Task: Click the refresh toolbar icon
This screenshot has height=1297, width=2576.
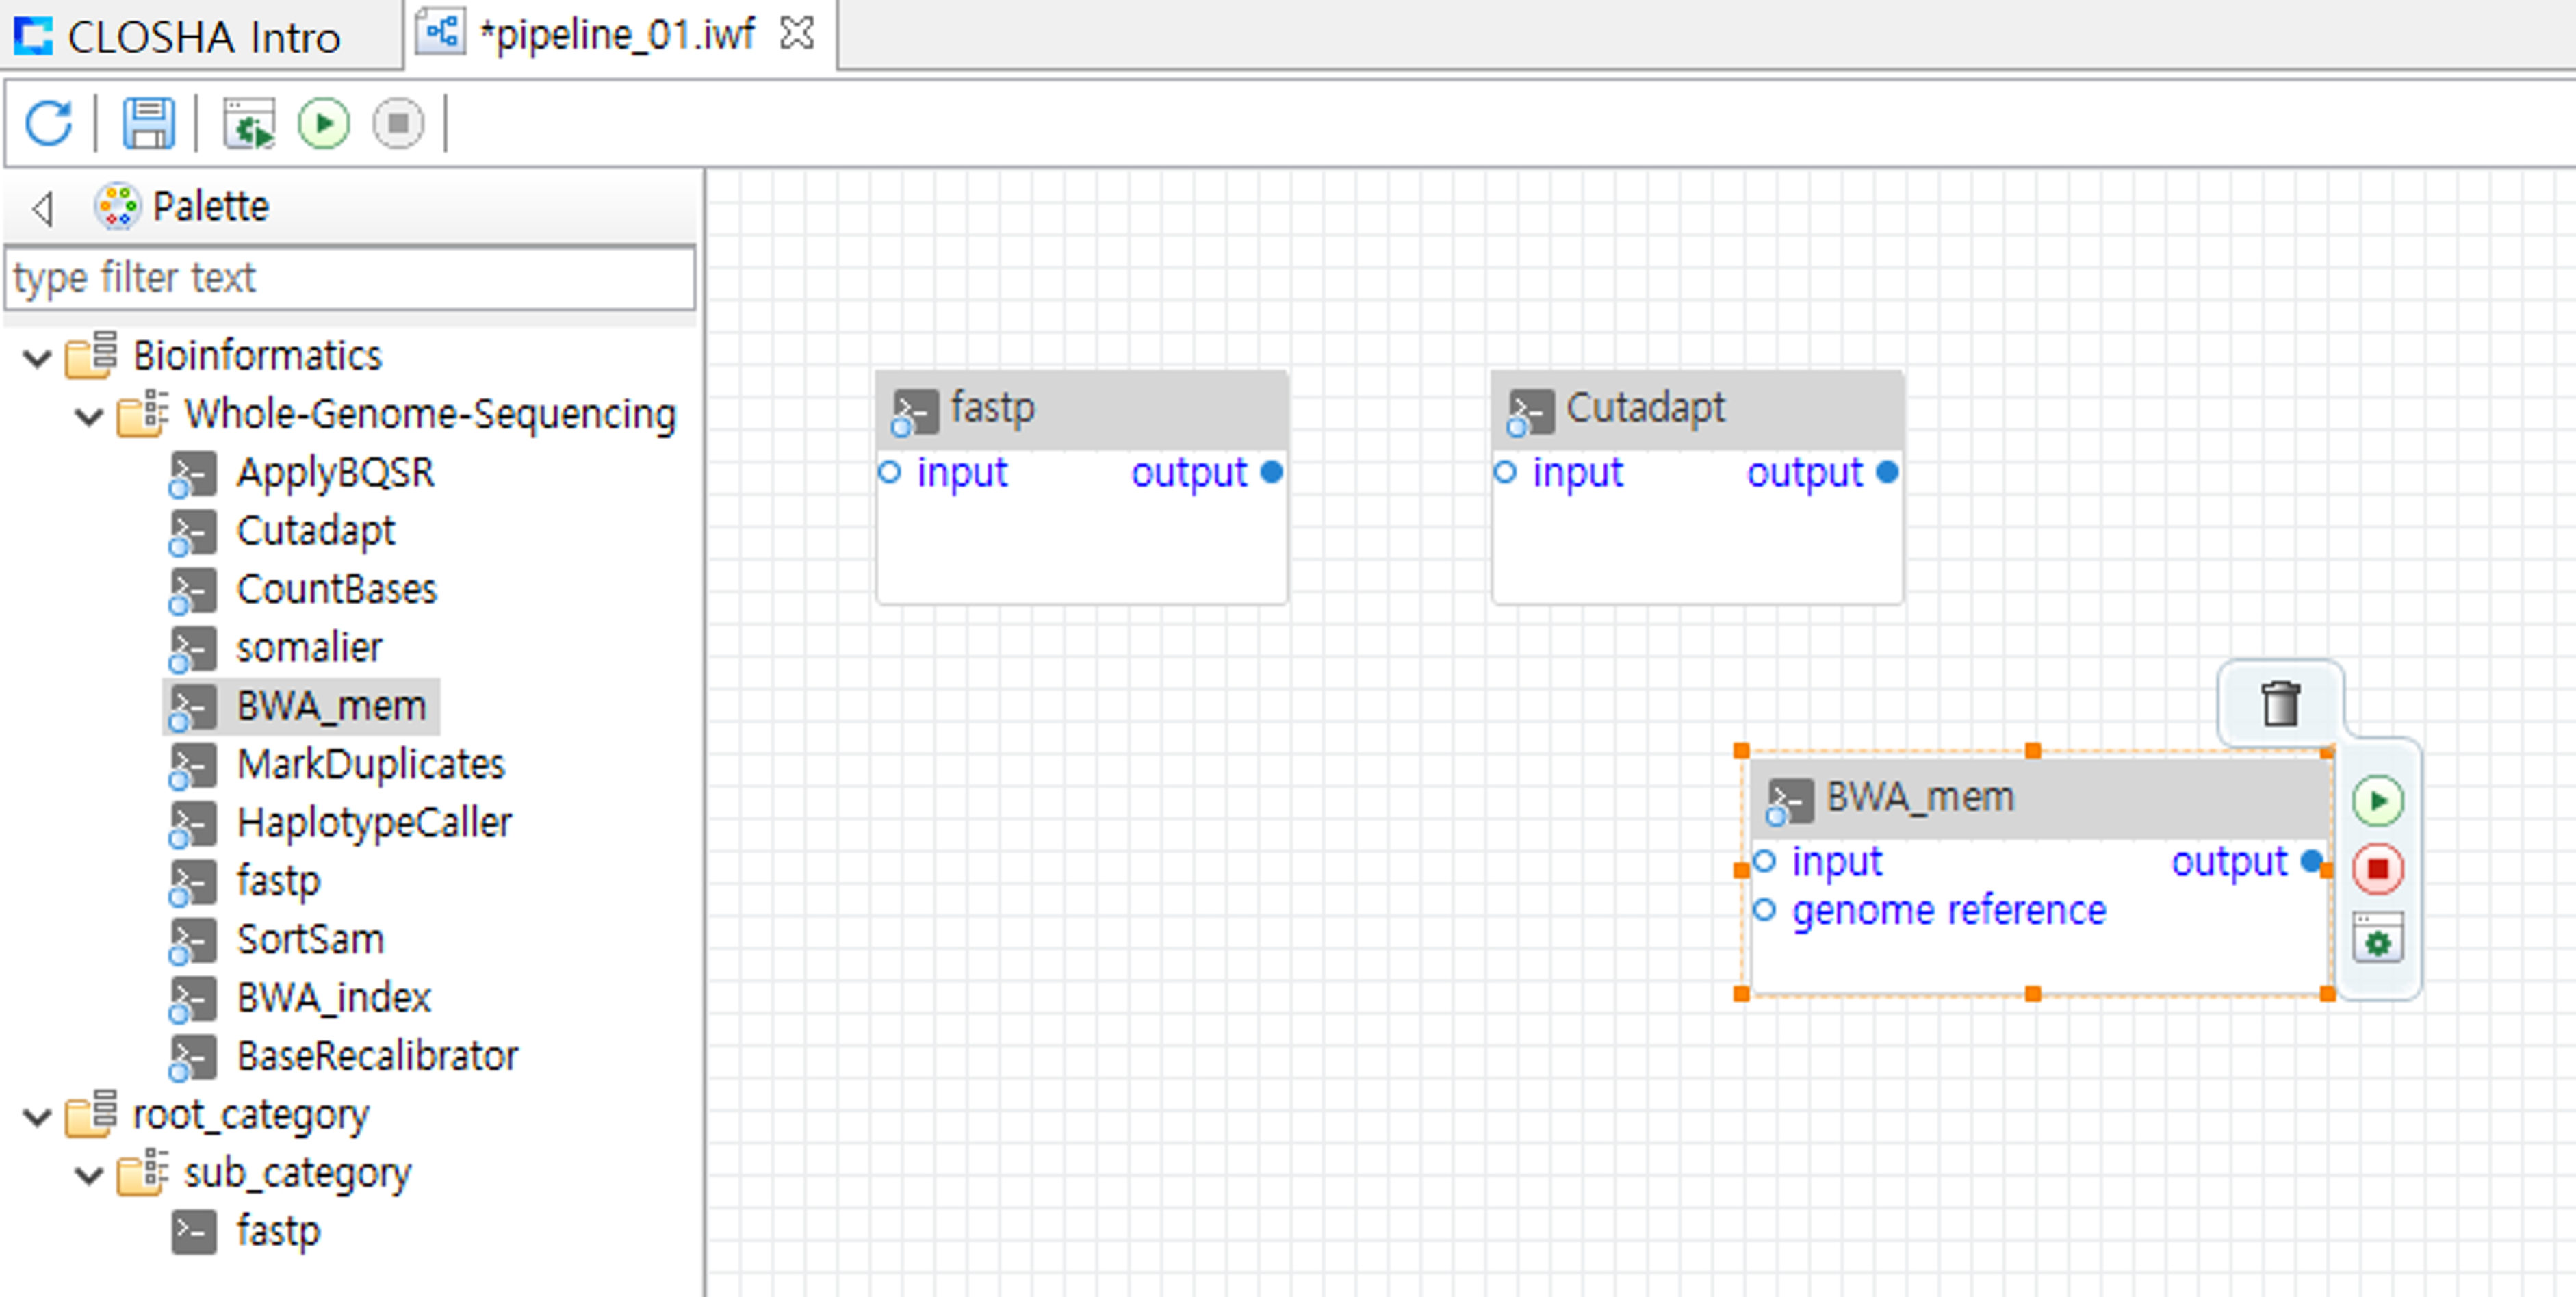Action: pos(48,123)
